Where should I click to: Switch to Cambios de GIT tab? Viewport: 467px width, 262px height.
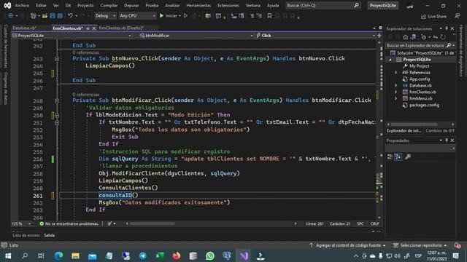[x=440, y=131]
